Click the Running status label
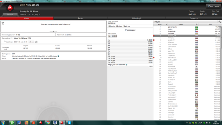Viewport: 222px width, 125px height. click(x=10, y=14)
